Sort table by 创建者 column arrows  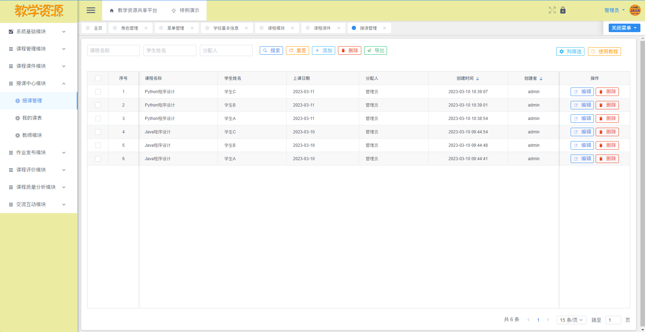541,79
